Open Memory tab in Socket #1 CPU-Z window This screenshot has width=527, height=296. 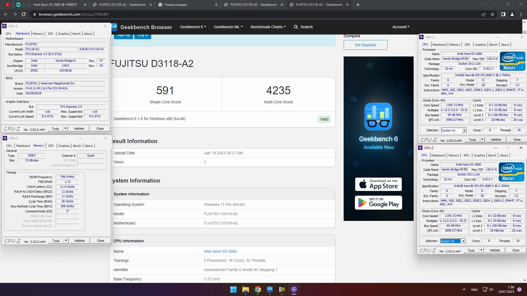click(x=455, y=45)
